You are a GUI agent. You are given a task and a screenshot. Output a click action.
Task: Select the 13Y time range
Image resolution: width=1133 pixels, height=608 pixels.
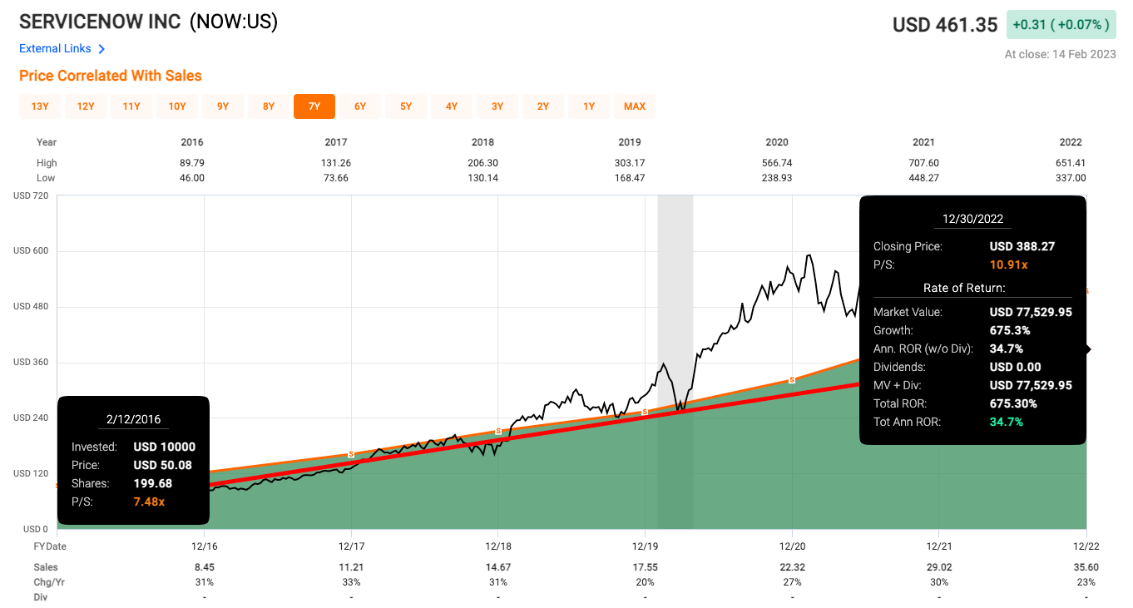click(x=40, y=106)
